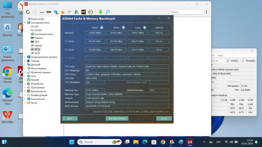Open the blue monitor diagnostics toolbar icon
Screen dimensions: 262x147
tap(56, 12)
